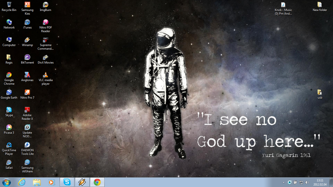Select the Knob - Music file icon
This screenshot has height=187, width=333.
point(283,9)
